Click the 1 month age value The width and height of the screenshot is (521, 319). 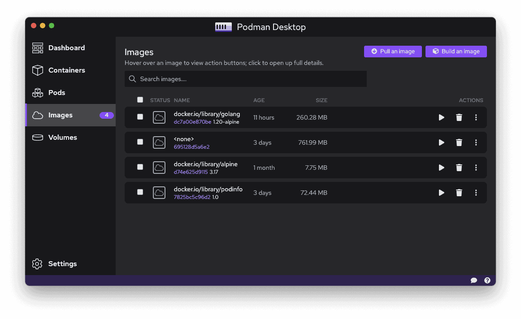click(x=264, y=168)
